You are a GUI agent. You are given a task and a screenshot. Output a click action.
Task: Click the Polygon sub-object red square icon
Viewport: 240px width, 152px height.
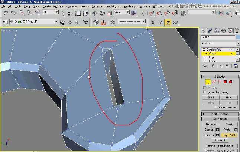pyautogui.click(x=225, y=82)
